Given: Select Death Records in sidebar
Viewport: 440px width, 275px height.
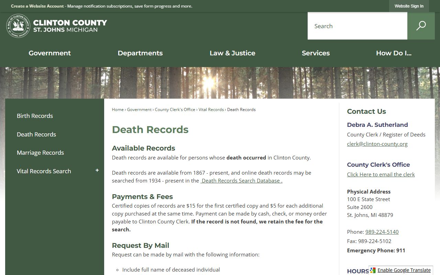Looking at the screenshot, I should pyautogui.click(x=36, y=134).
